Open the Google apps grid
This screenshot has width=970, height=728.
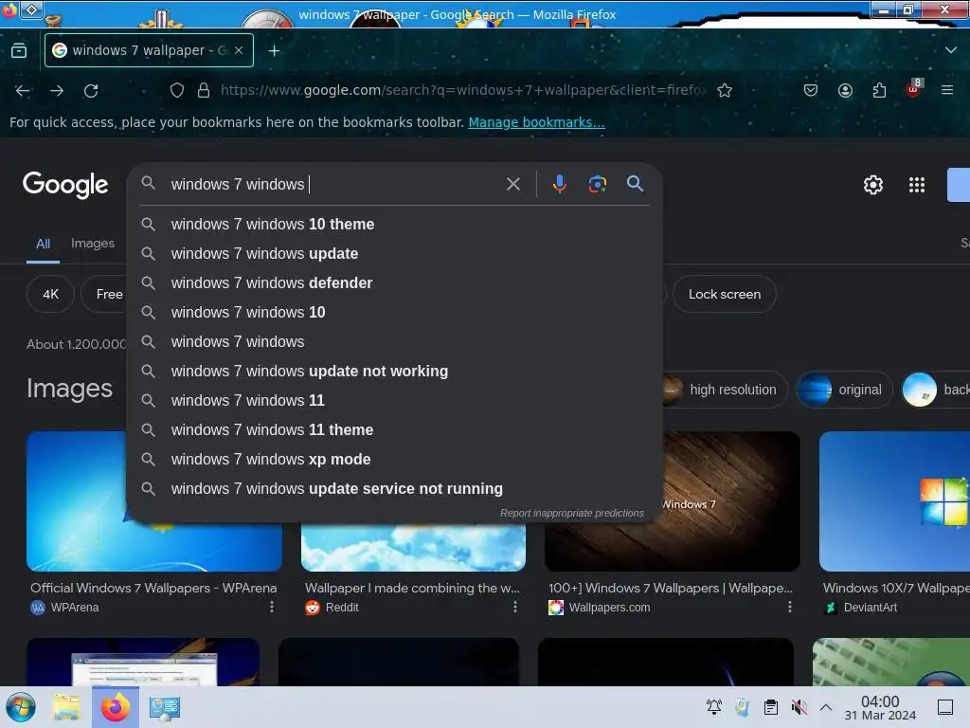(916, 185)
